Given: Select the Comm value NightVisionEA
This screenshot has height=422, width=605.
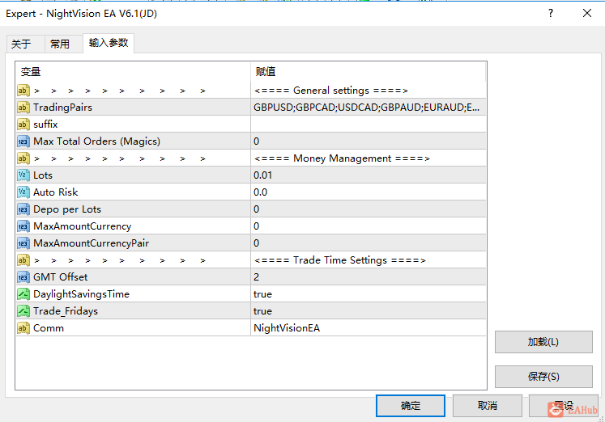Looking at the screenshot, I should click(368, 328).
